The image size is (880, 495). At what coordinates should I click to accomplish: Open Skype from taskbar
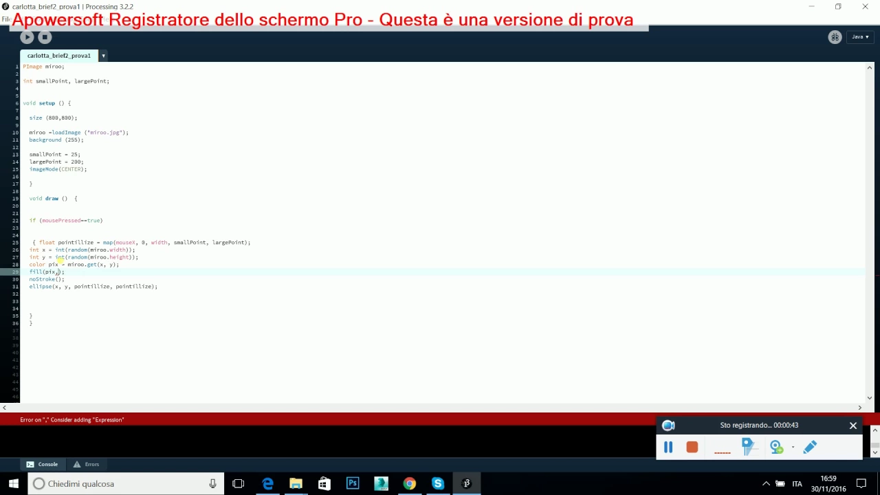tap(438, 484)
